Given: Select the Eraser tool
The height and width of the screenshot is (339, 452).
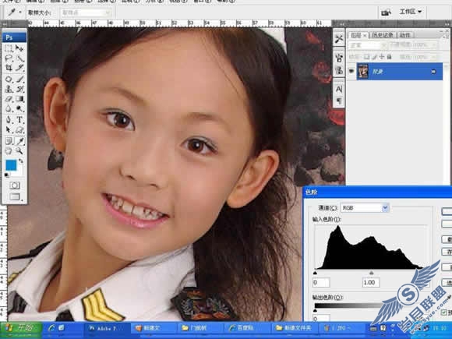Looking at the screenshot, I should pyautogui.click(x=9, y=99).
